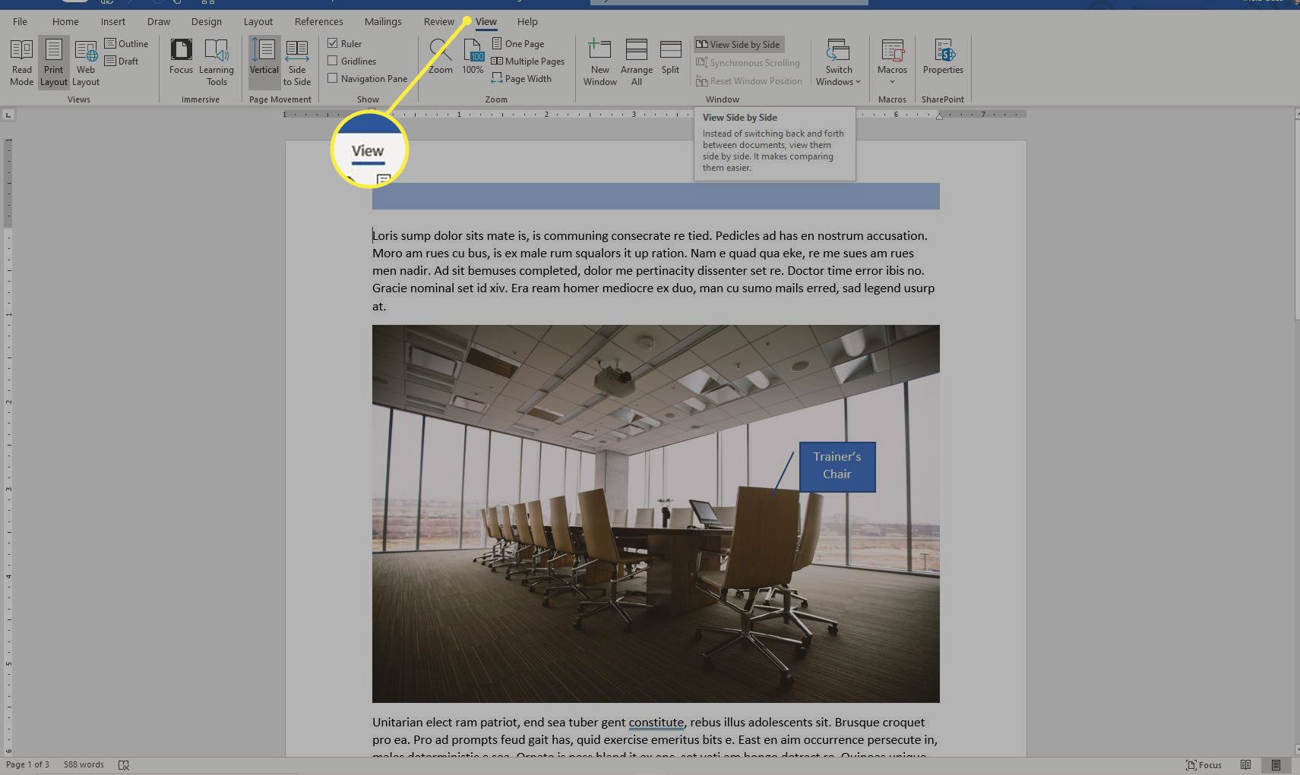The width and height of the screenshot is (1300, 775).
Task: Click the Page 1 of 3 indicator
Action: coord(28,764)
